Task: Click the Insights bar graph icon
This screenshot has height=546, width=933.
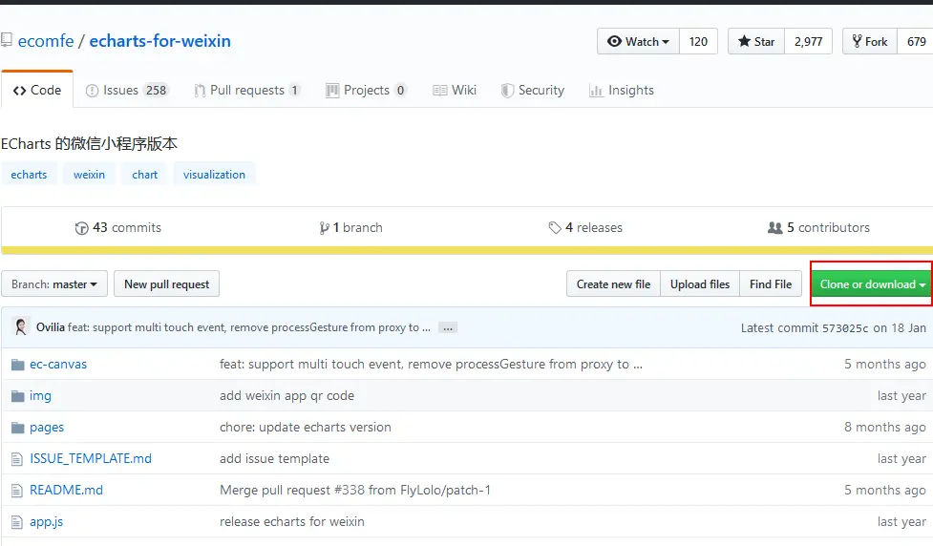Action: (x=596, y=91)
